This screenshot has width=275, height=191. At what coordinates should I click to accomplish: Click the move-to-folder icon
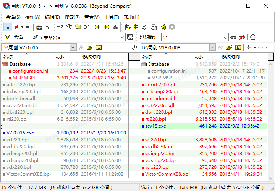[78, 27]
